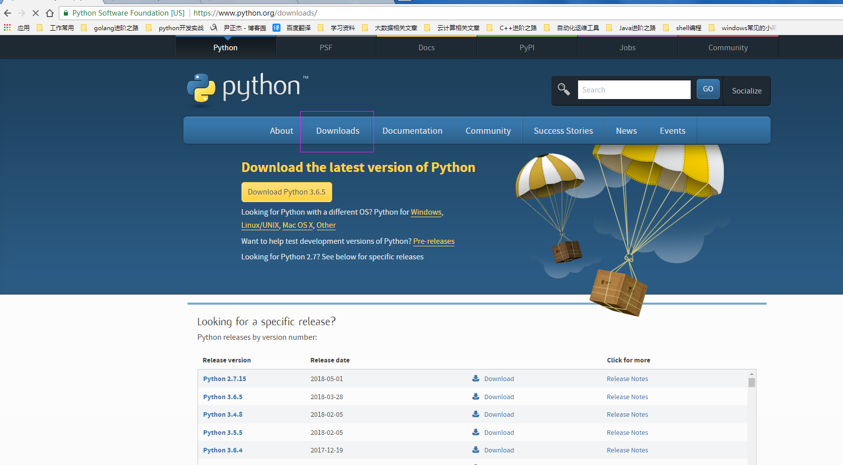The width and height of the screenshot is (843, 465).
Task: Open the Python 3.6.5 release link
Action: click(x=223, y=397)
